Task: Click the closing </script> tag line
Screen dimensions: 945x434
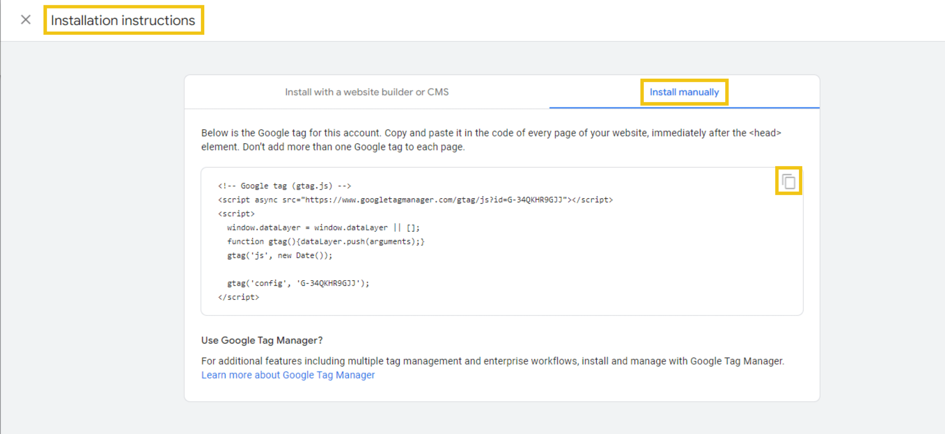Action: [238, 297]
